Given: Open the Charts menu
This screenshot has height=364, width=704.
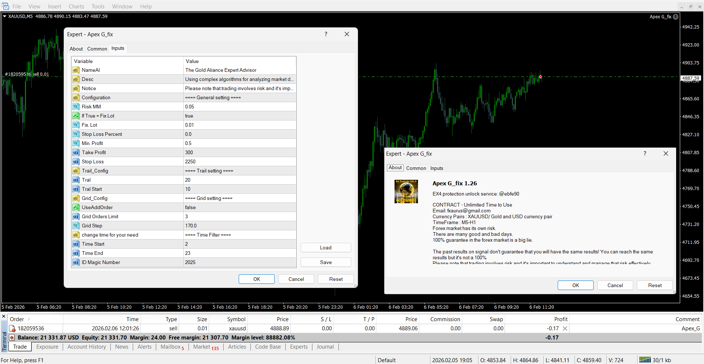Looking at the screenshot, I should tap(76, 7).
